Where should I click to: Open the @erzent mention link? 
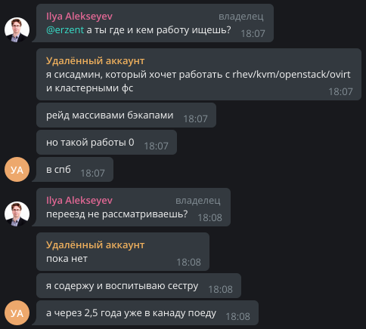point(65,30)
